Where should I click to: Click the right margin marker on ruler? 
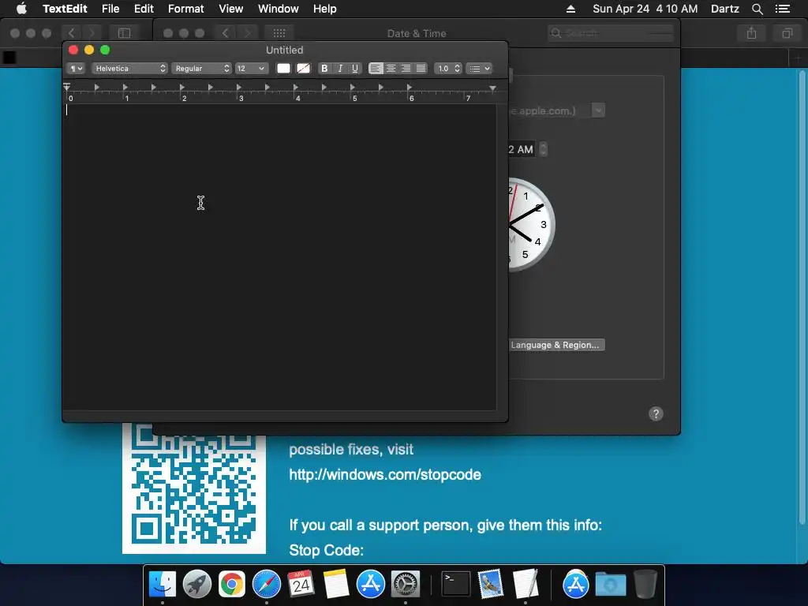(492, 88)
